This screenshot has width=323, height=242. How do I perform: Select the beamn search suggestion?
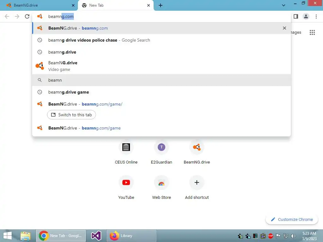pyautogui.click(x=161, y=80)
